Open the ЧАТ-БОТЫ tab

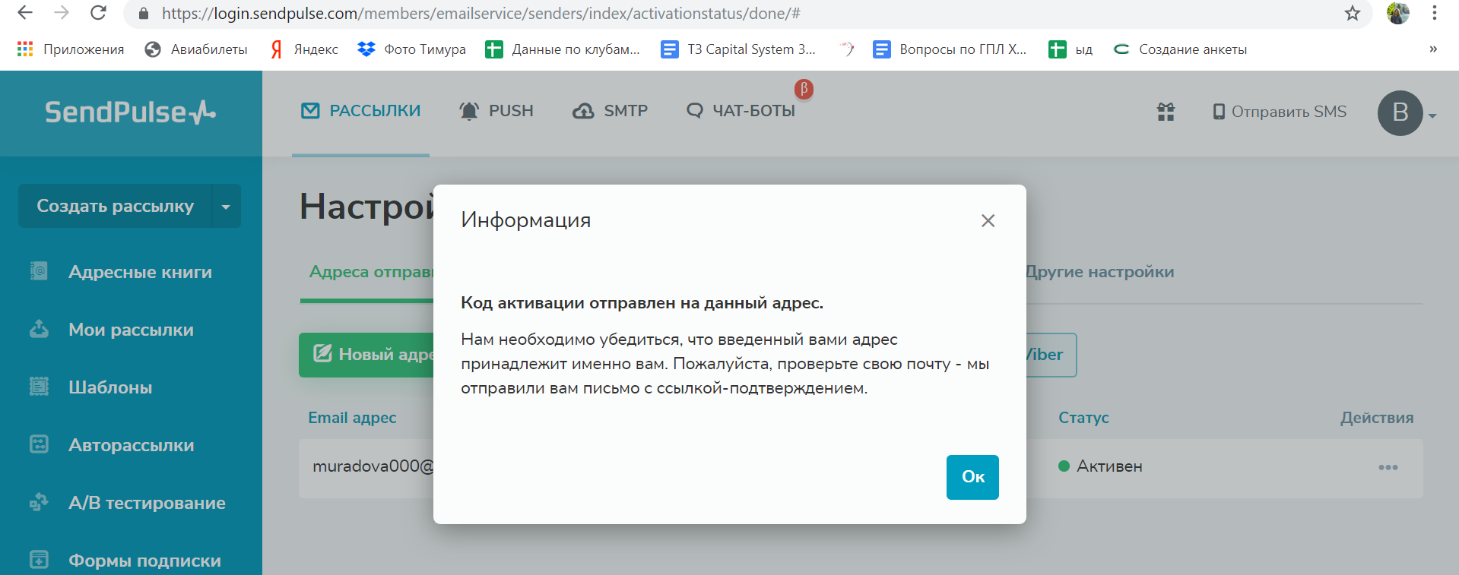tap(741, 111)
